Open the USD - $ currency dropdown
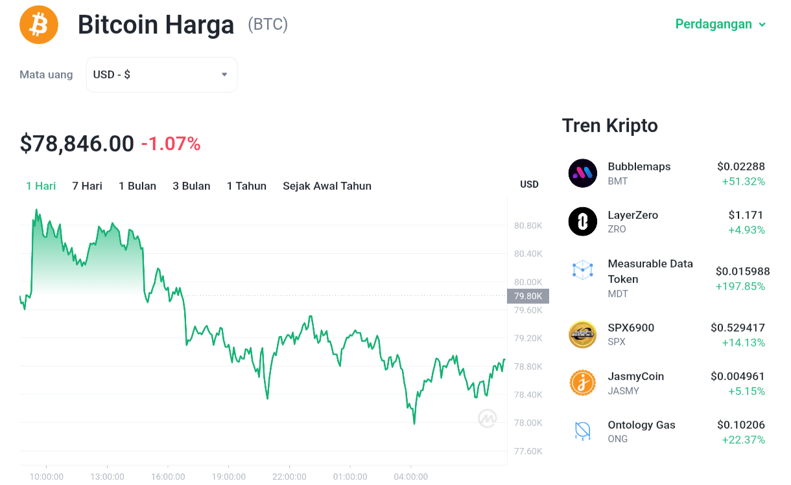 coord(161,74)
